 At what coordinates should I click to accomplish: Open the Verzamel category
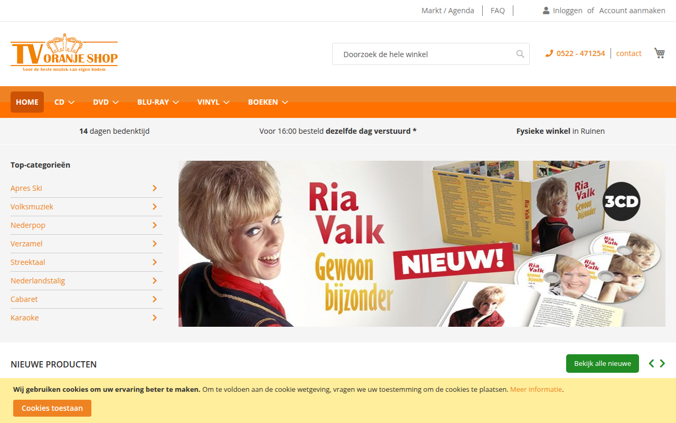[x=26, y=244]
